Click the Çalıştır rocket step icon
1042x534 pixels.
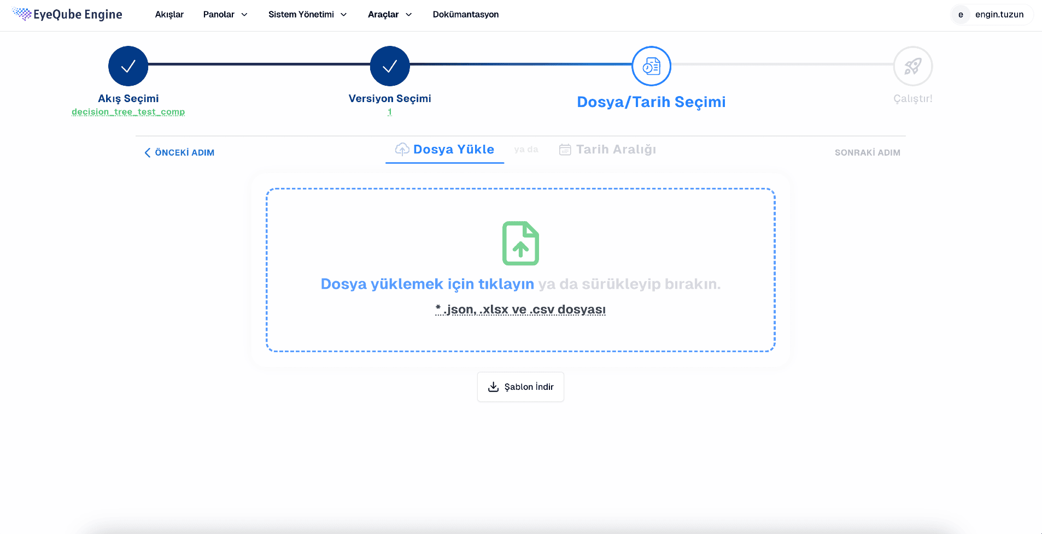tap(912, 66)
